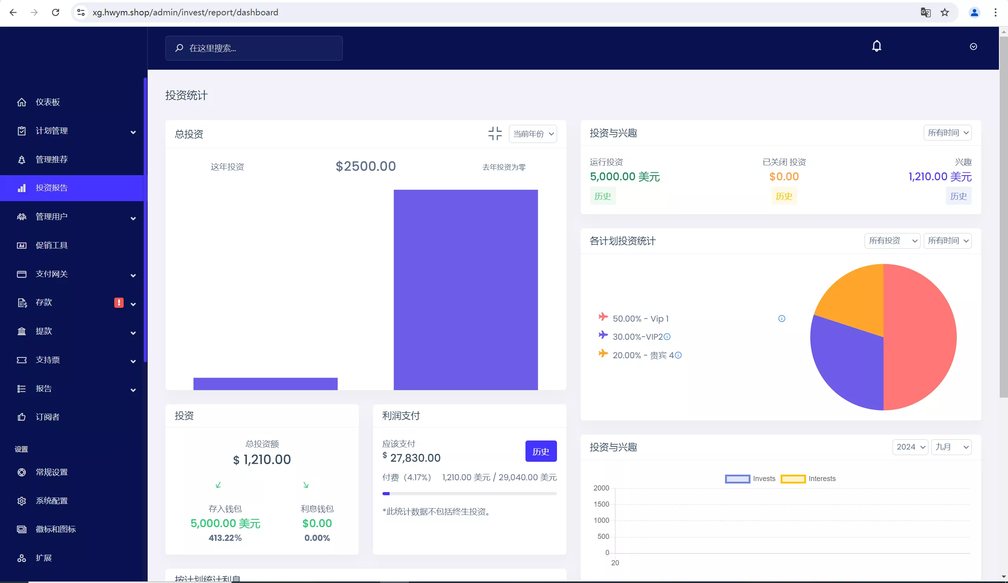Click the blue 历史 button in 利润支付
Viewport: 1008px width, 583px height.
[x=540, y=452]
